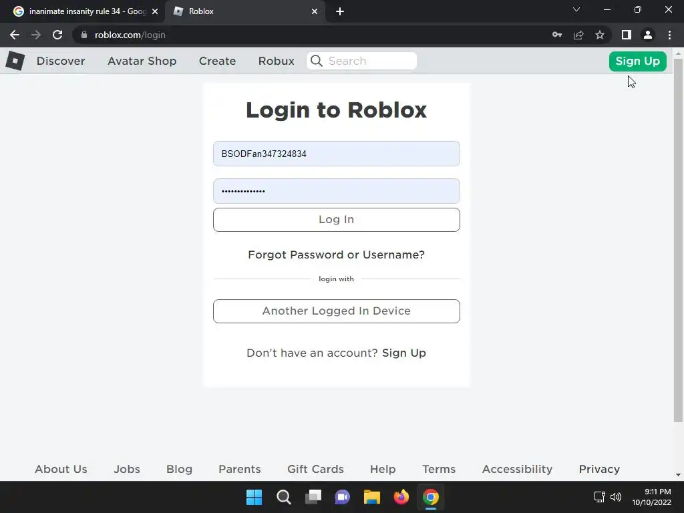Viewport: 684px width, 513px height.
Task: Open Robux in navigation bar
Action: [x=276, y=61]
